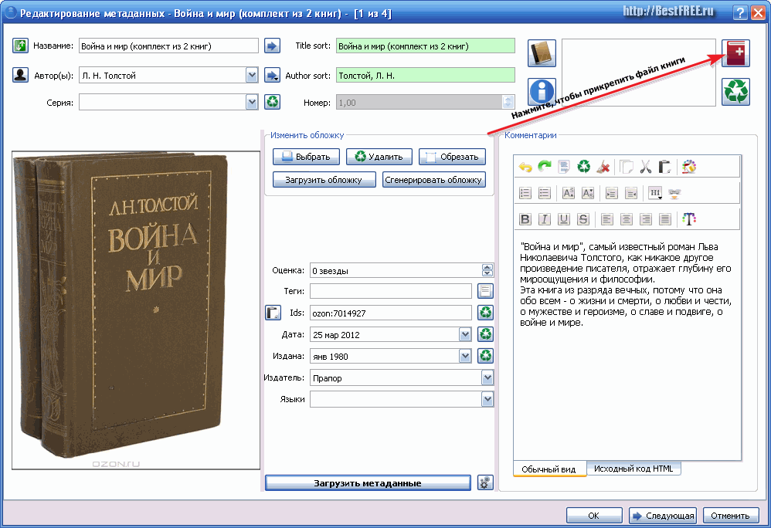This screenshot has height=528, width=771.
Task: Pick the comment text color (T icon)
Action: point(689,219)
